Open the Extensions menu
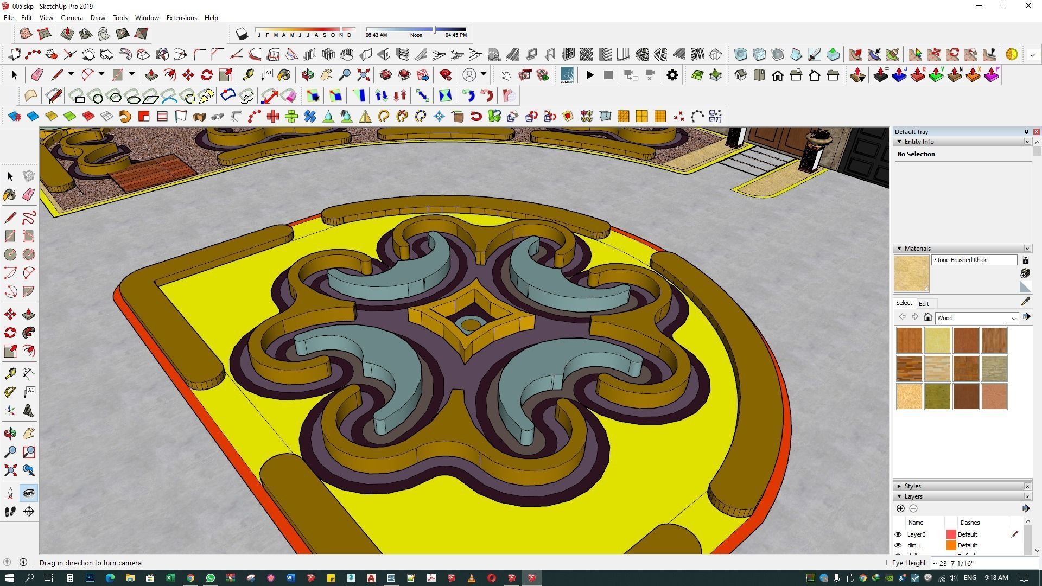Image resolution: width=1042 pixels, height=586 pixels. pos(181,18)
